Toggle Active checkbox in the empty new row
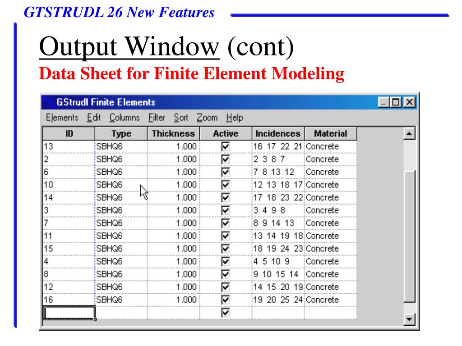 tap(226, 313)
